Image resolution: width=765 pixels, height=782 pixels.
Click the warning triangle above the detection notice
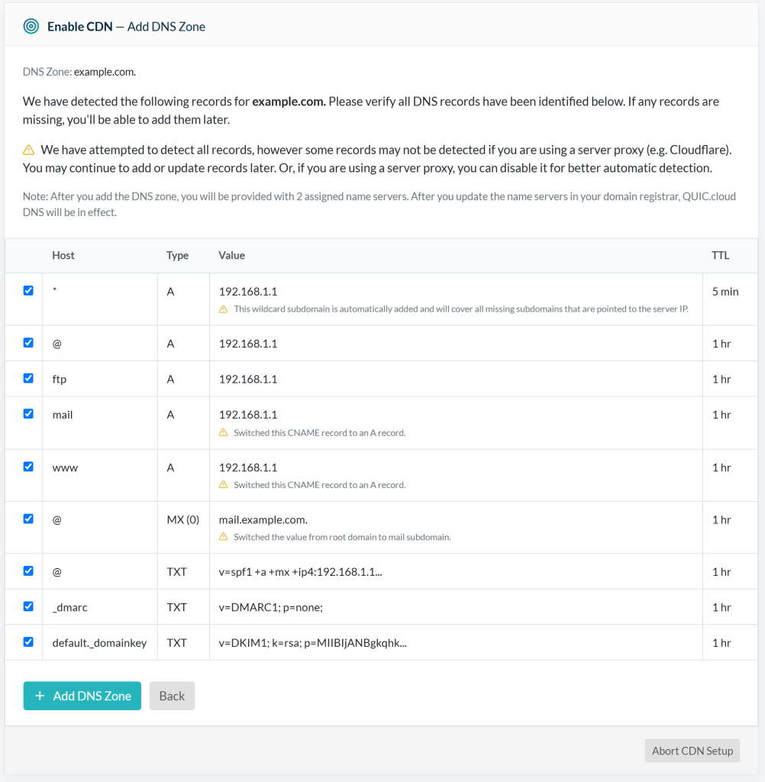[x=29, y=149]
